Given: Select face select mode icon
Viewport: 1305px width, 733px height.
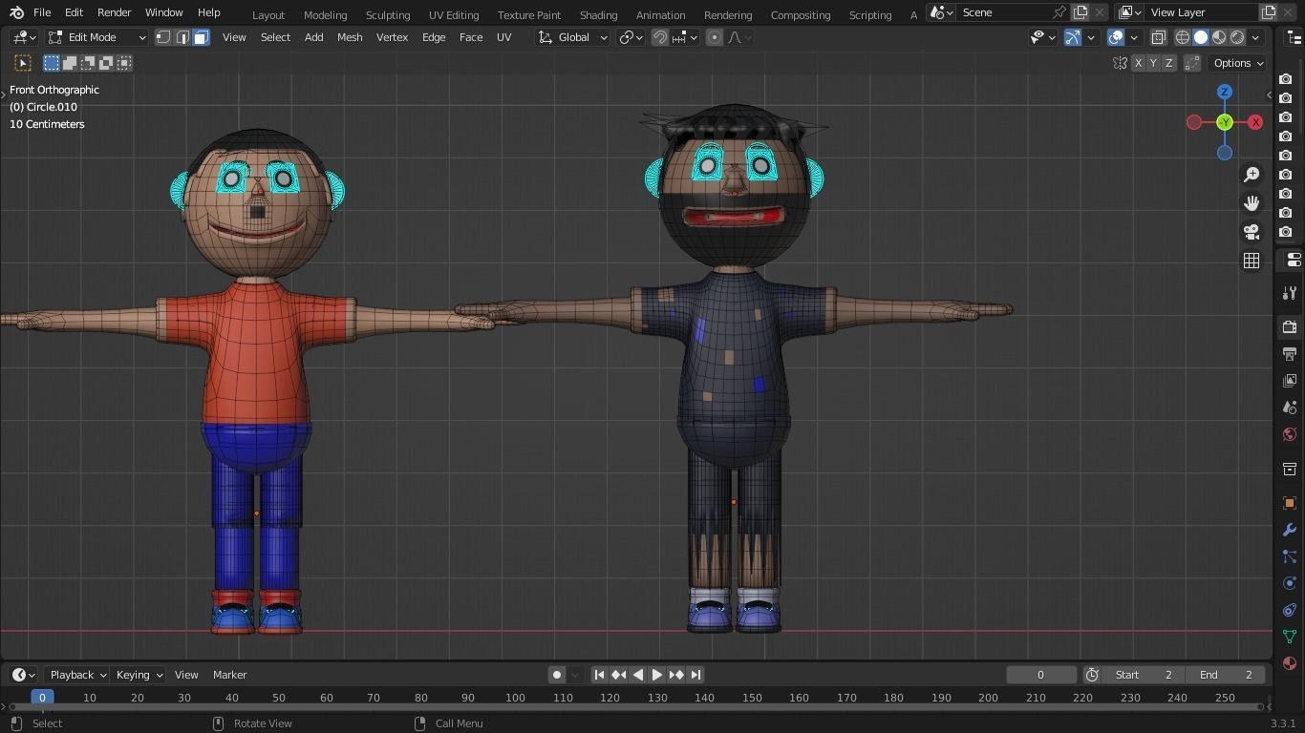Looking at the screenshot, I should [201, 37].
